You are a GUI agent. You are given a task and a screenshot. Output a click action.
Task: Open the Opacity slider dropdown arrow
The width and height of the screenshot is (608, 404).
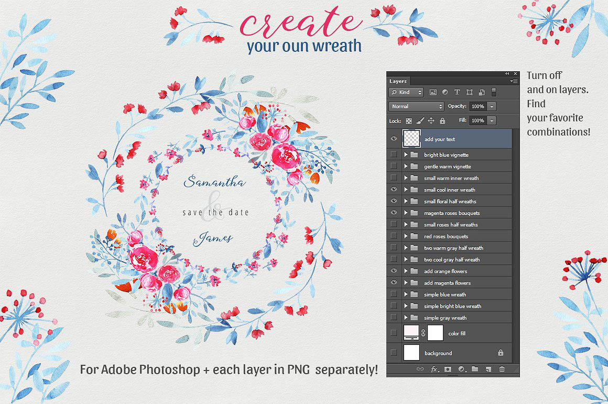coord(492,106)
